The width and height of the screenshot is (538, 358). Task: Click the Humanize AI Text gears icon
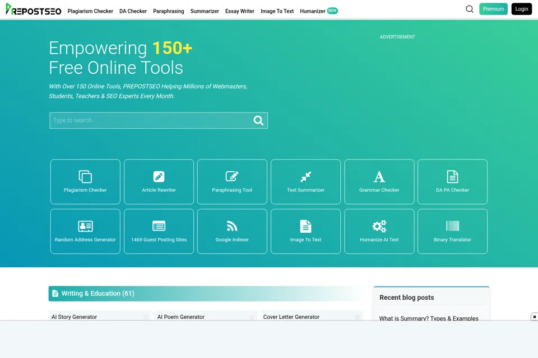pyautogui.click(x=379, y=226)
